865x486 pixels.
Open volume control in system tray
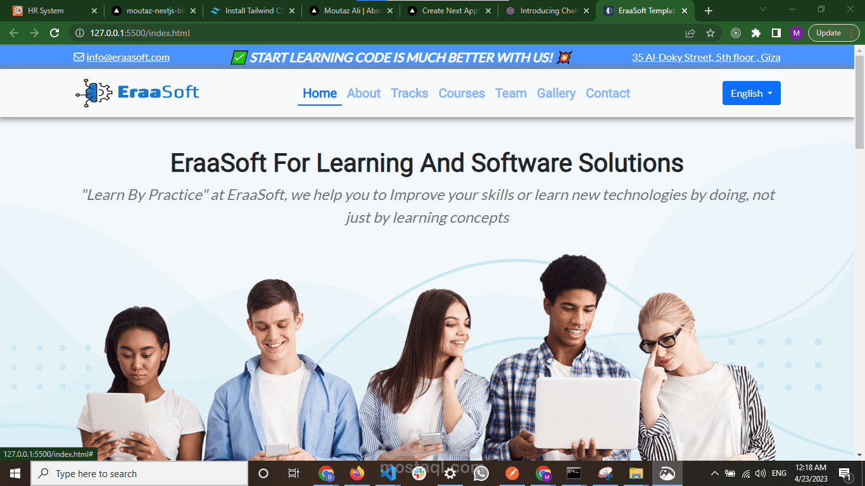tap(761, 473)
